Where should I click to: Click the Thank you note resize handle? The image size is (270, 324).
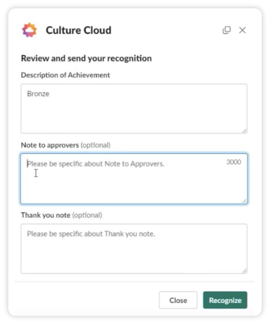pyautogui.click(x=244, y=271)
